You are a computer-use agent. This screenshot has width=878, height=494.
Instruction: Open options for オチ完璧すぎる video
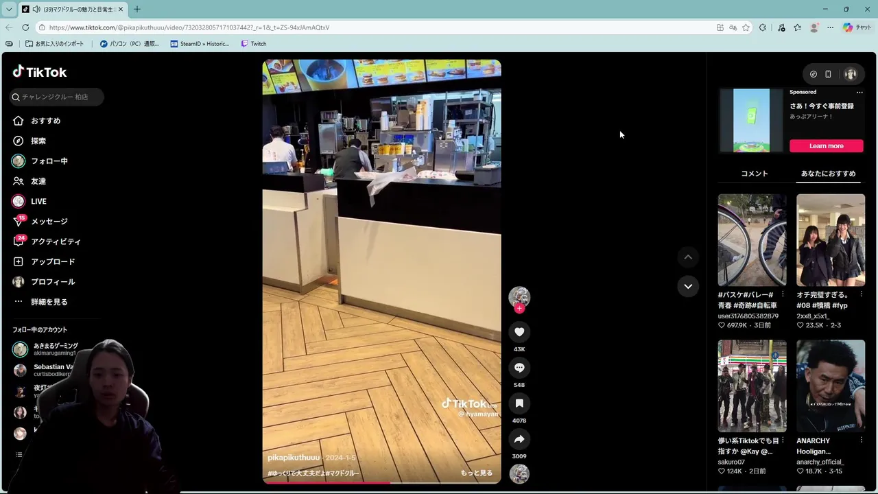coord(862,294)
